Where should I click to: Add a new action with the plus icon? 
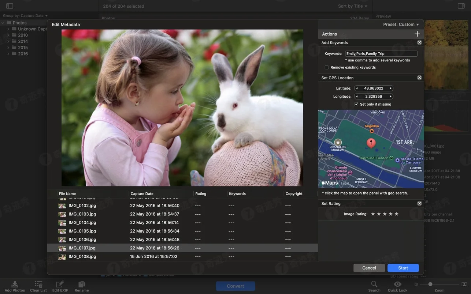coord(417,33)
